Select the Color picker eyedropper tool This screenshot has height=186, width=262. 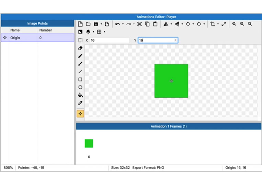[x=80, y=103]
